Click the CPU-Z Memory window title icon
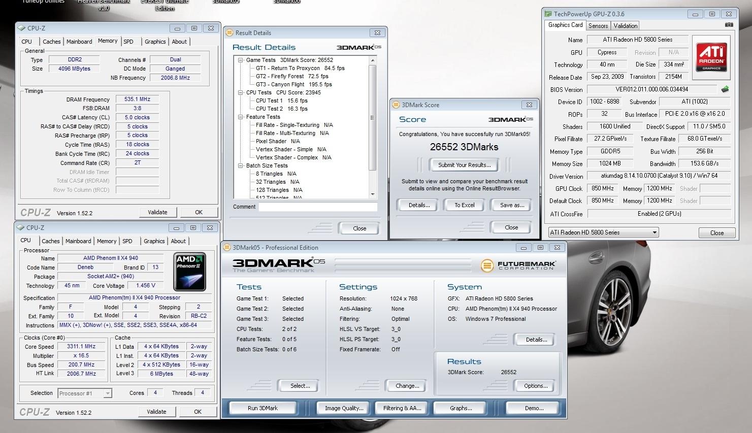Screen dimensions: 752x433 [x=22, y=28]
